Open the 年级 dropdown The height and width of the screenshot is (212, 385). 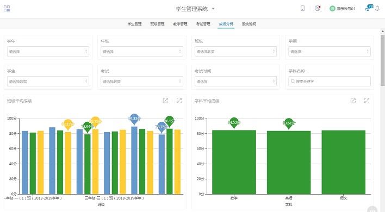tap(142, 52)
